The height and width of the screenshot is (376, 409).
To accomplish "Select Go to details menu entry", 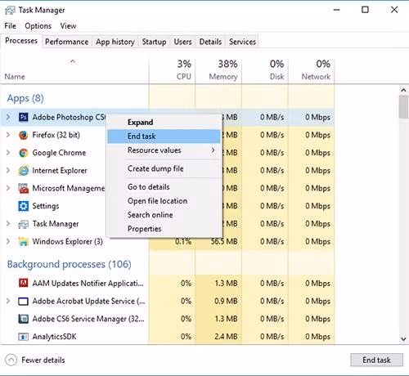I will click(x=164, y=187).
